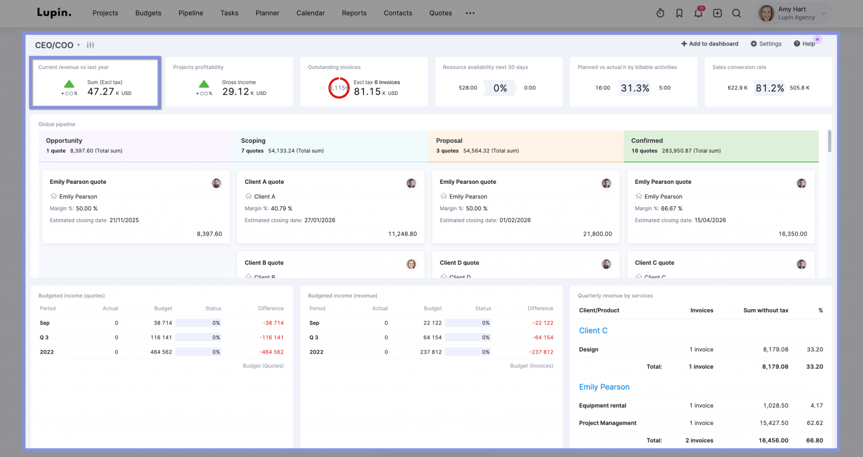Click the Outstanding invoices red donut chart
The width and height of the screenshot is (863, 457).
point(339,88)
